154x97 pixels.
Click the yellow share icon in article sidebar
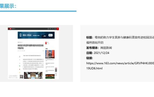(x=20, y=72)
